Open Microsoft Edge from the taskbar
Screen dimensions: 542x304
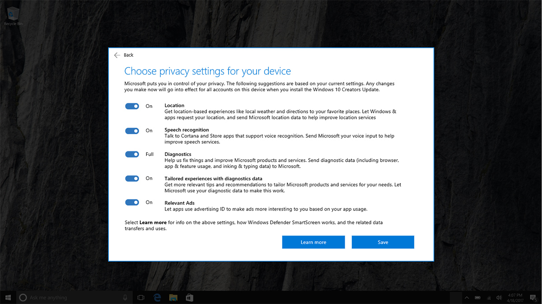click(157, 298)
